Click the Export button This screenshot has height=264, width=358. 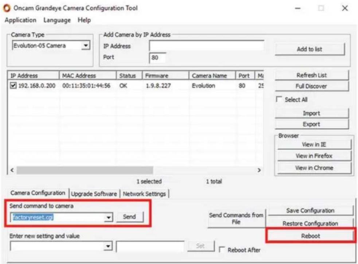pos(312,124)
